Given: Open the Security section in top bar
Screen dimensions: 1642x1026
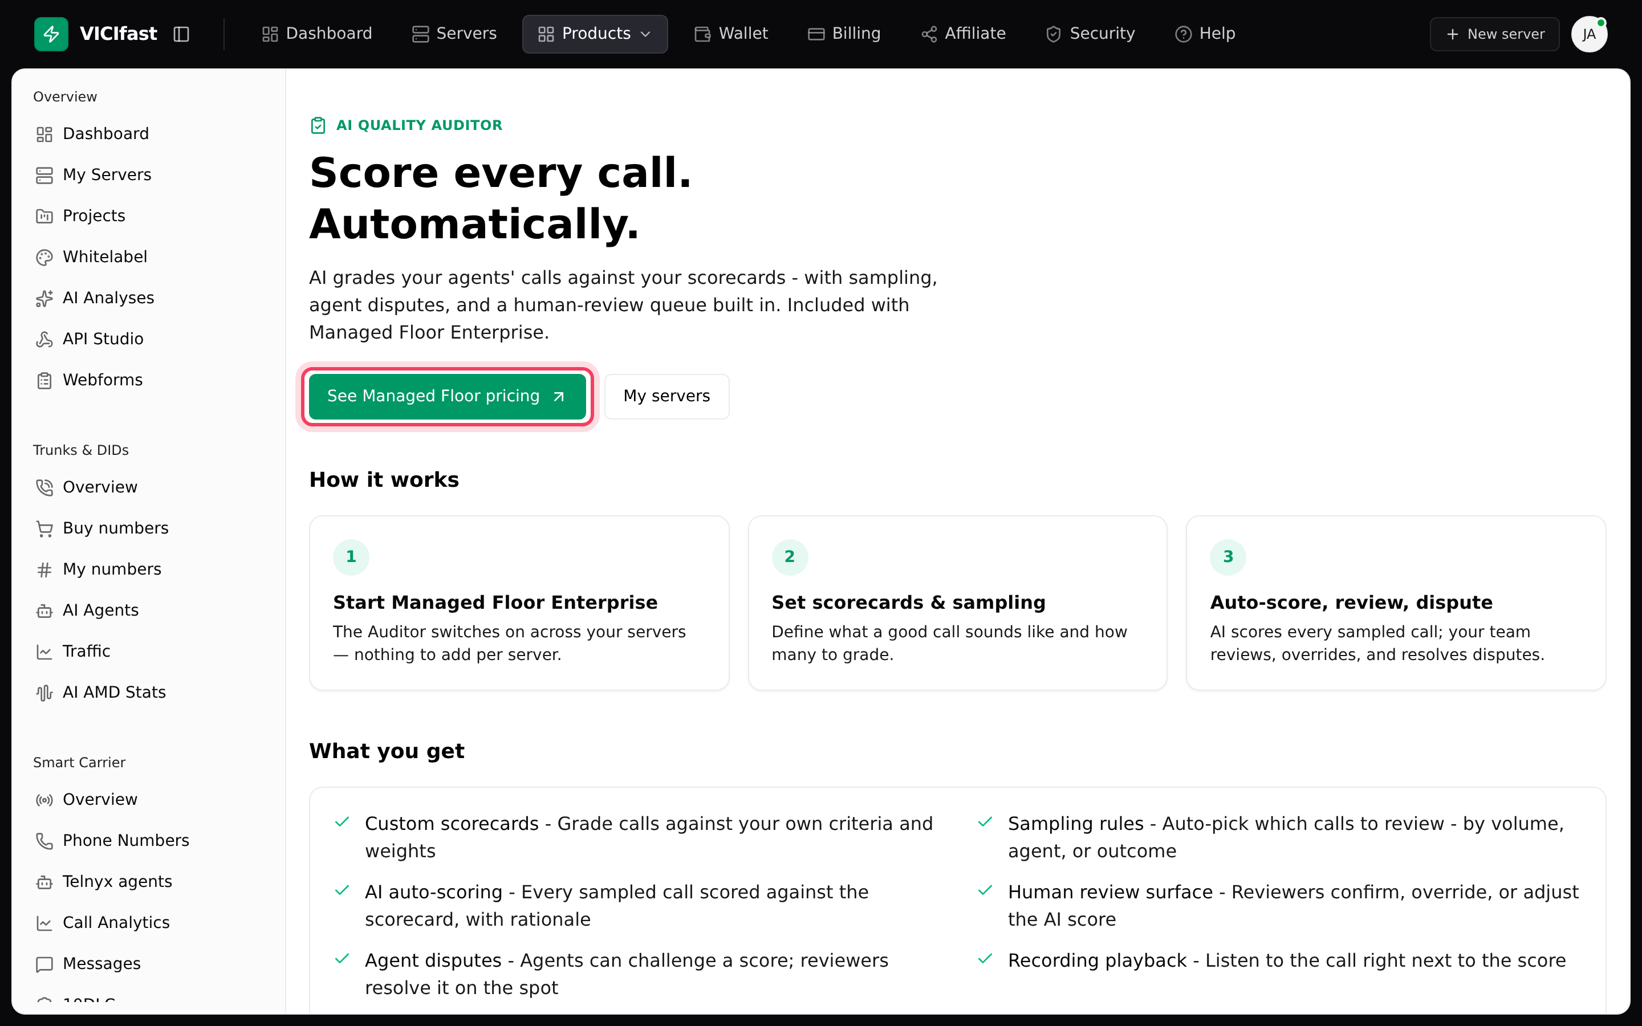Looking at the screenshot, I should pos(1090,34).
